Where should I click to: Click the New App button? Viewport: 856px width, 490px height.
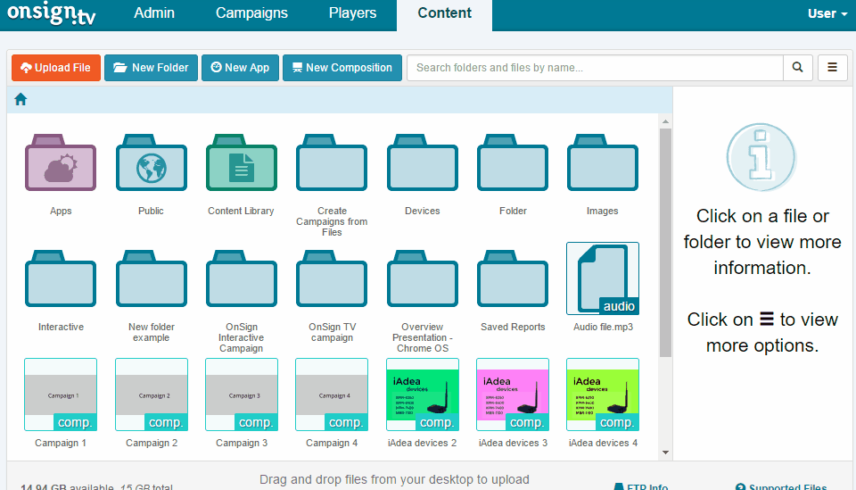pos(240,68)
